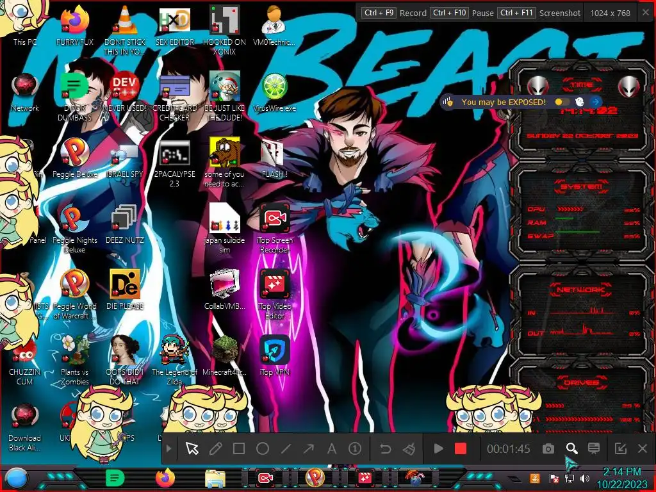Image resolution: width=656 pixels, height=492 pixels.
Task: Open the OOPS DID I DO THAT icon
Action: coord(125,350)
